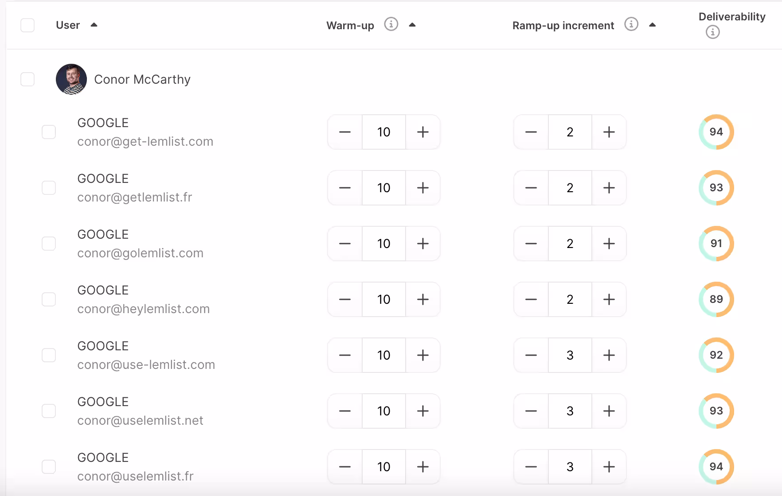Increase warm-up for conor@get-lemlist.com
Viewport: 782px width, 496px height.
(x=423, y=132)
